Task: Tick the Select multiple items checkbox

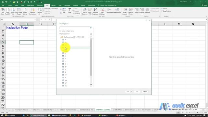Action: [60, 31]
